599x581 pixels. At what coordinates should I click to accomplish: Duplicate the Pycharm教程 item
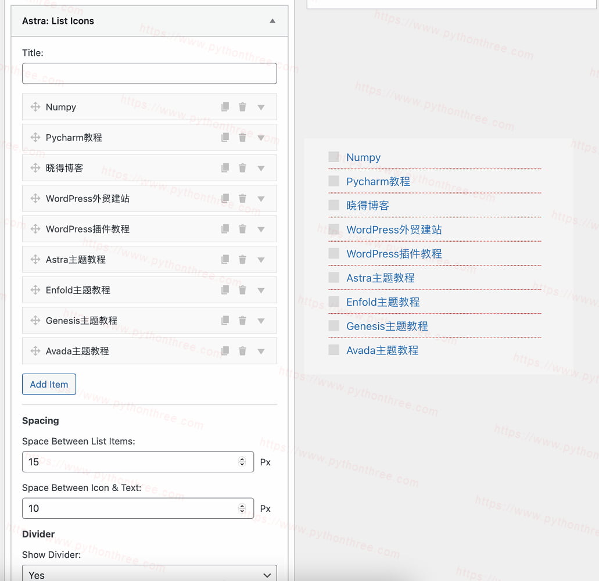point(225,137)
